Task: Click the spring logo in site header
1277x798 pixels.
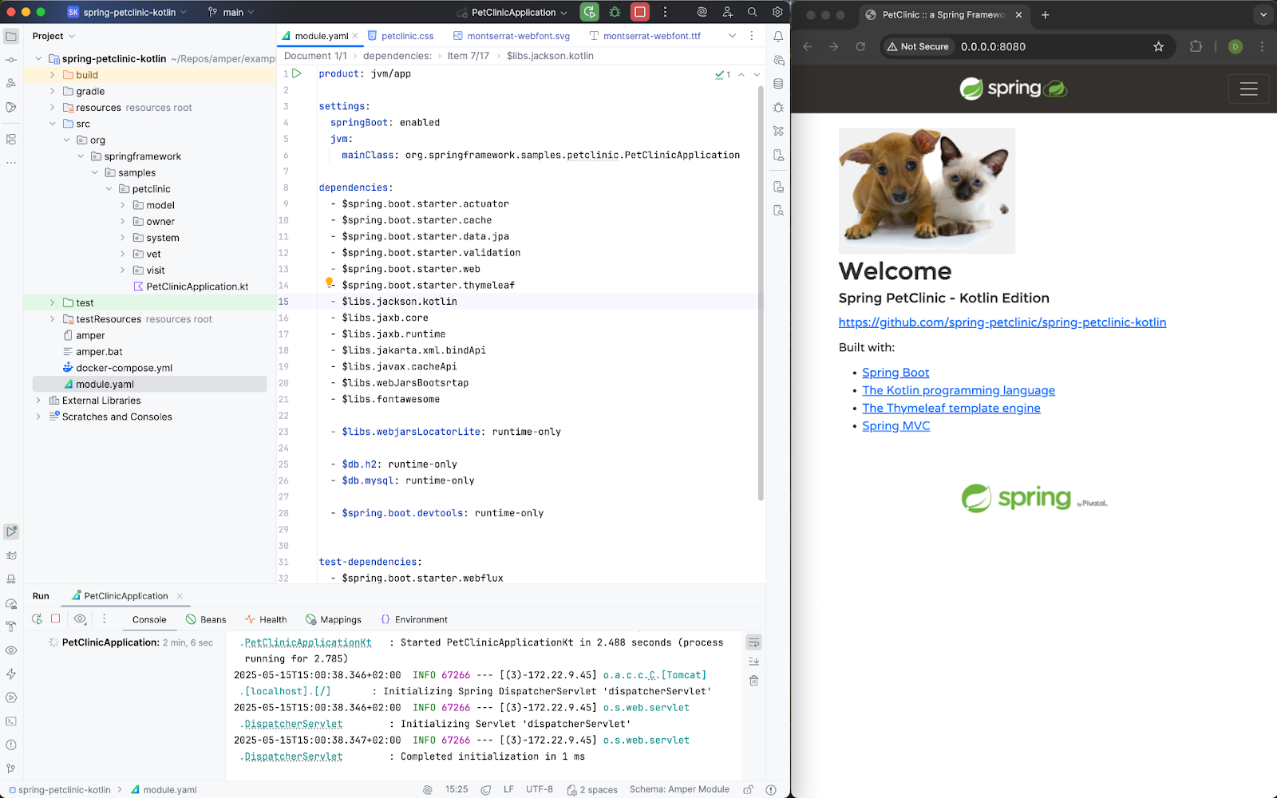Action: click(1013, 89)
